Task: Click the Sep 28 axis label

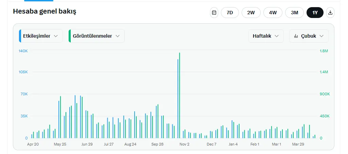Action: coord(157,144)
